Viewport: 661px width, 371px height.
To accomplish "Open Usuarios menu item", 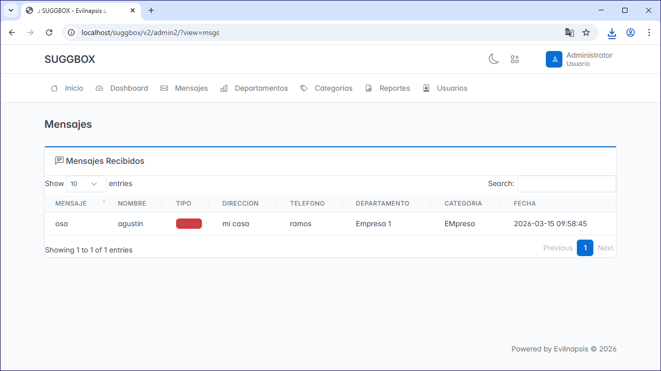I will point(445,88).
